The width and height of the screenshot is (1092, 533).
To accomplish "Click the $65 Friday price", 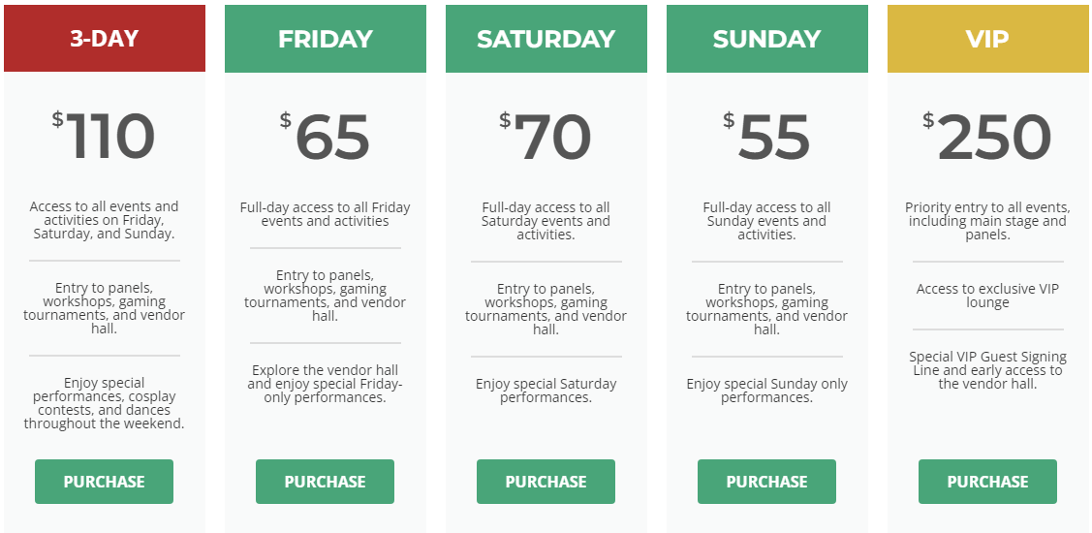I will coord(325,135).
